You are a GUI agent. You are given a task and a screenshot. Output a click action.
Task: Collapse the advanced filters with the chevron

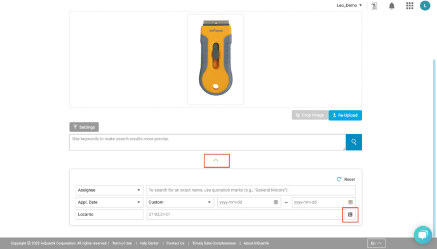[x=216, y=160]
